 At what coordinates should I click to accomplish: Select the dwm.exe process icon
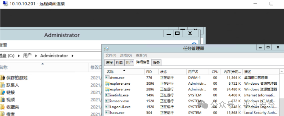(x=107, y=78)
